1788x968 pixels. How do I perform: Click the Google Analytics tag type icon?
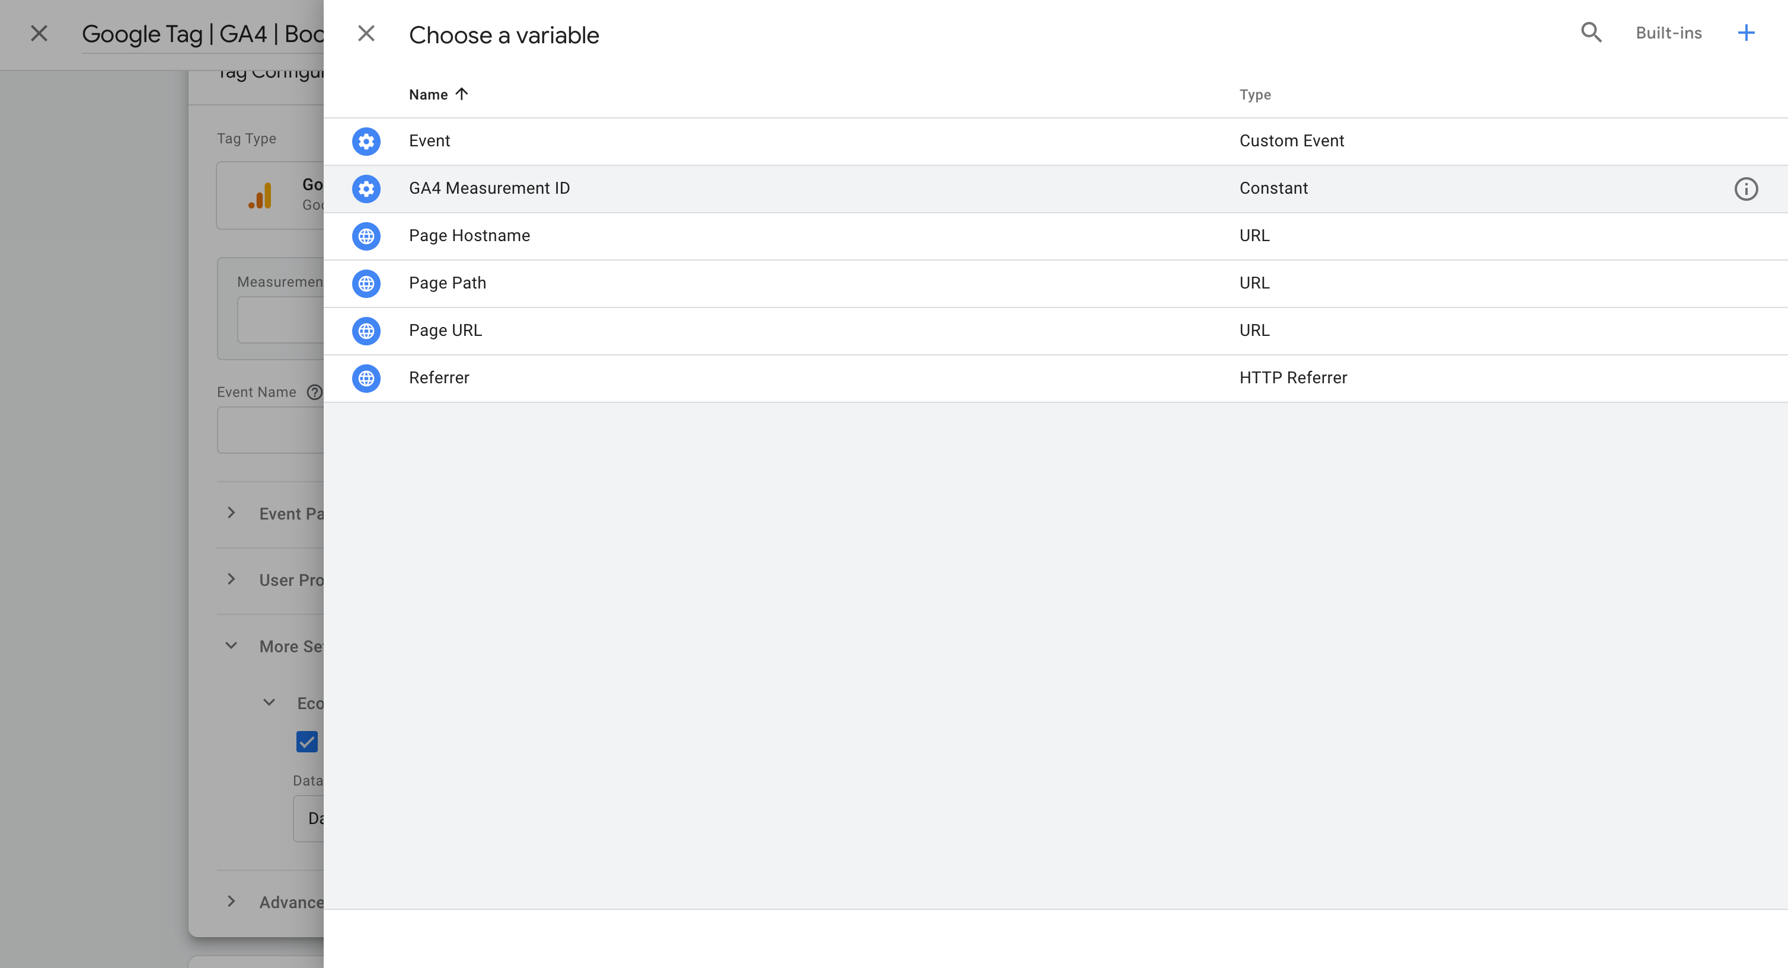[x=260, y=195]
